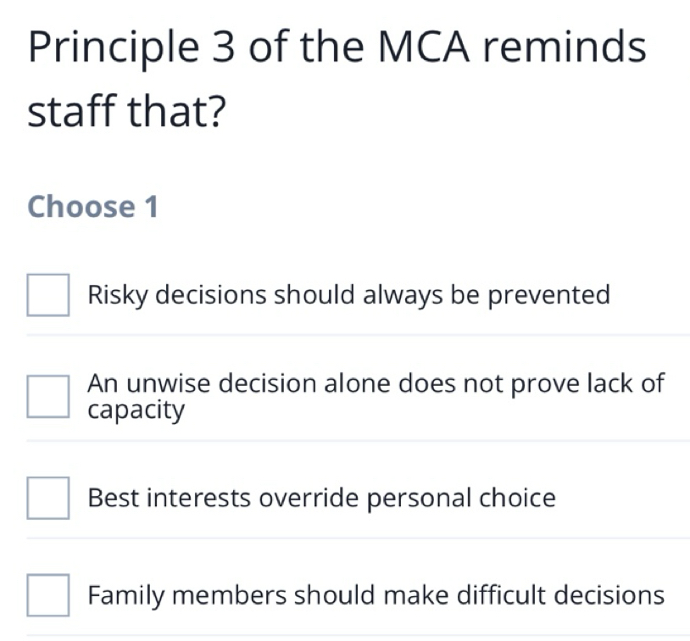Check the box beside An unwise decision

[x=48, y=396]
